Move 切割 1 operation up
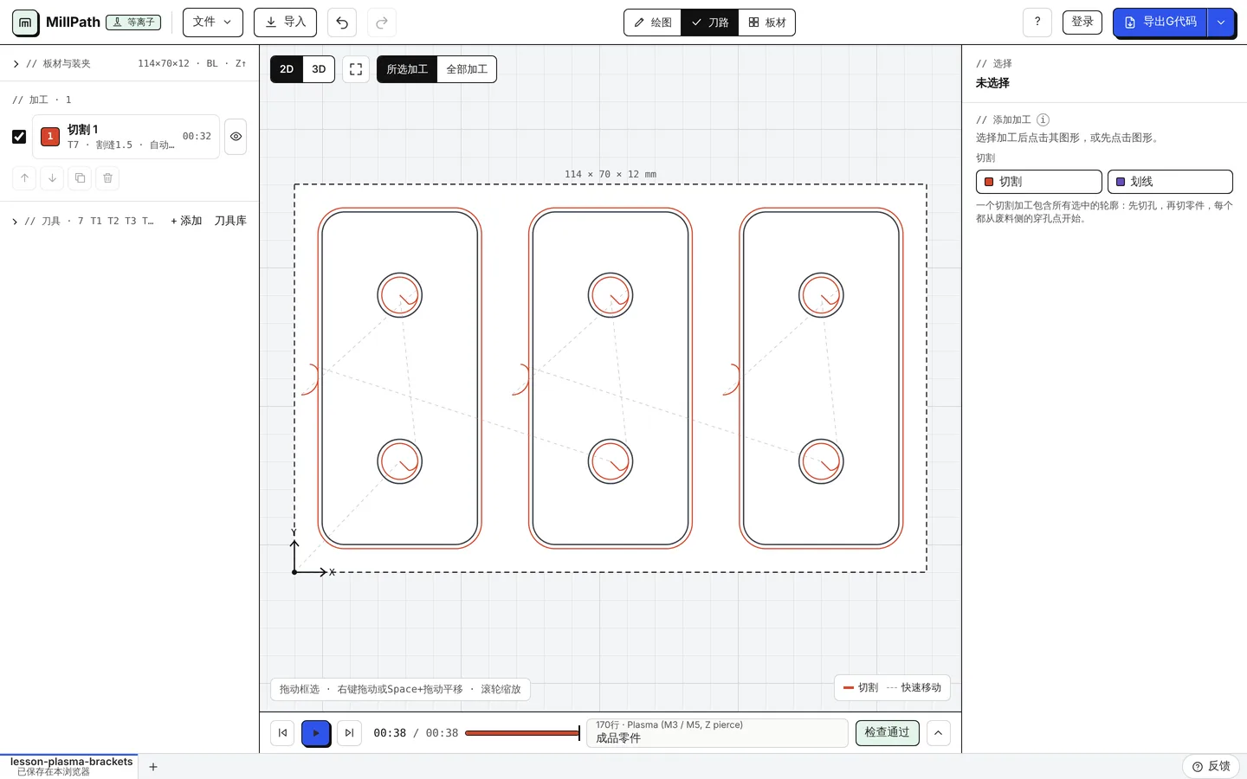 [24, 178]
